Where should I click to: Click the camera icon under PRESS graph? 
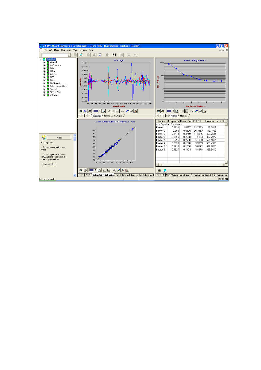(159, 111)
